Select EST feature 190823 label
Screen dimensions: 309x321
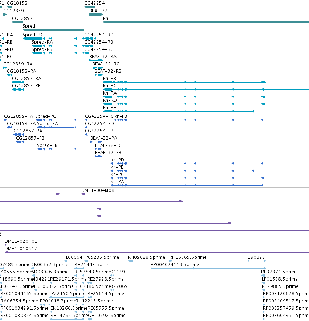256,257
